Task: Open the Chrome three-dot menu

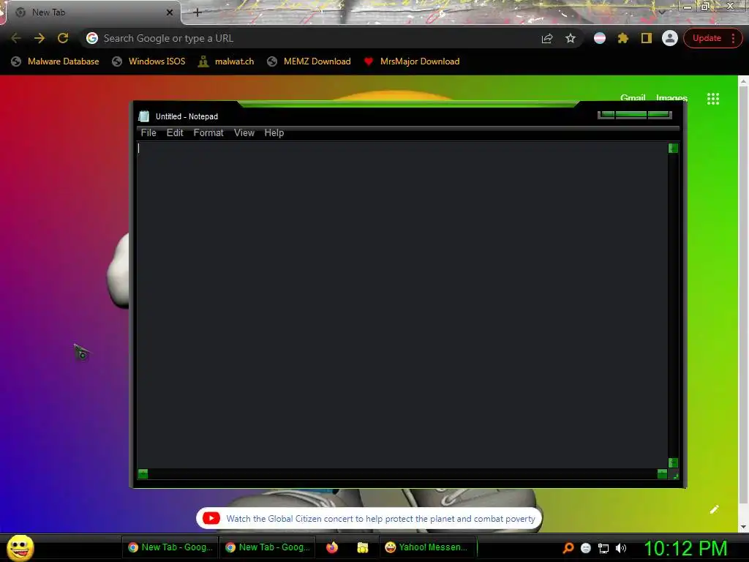Action: [x=733, y=38]
